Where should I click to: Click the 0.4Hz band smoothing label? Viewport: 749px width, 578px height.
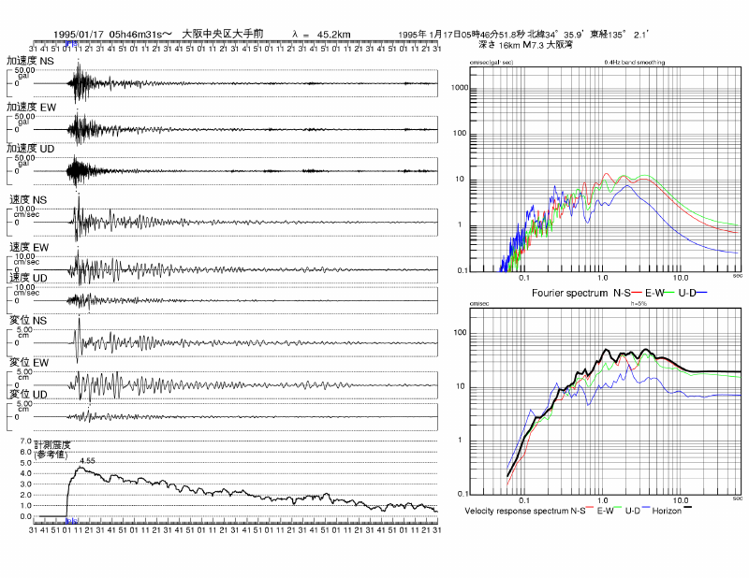(634, 63)
